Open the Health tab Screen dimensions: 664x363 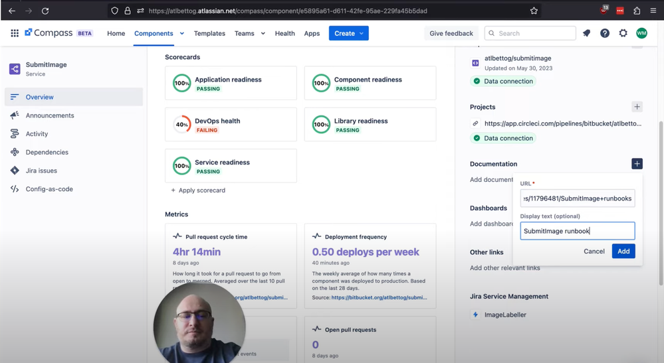point(284,33)
